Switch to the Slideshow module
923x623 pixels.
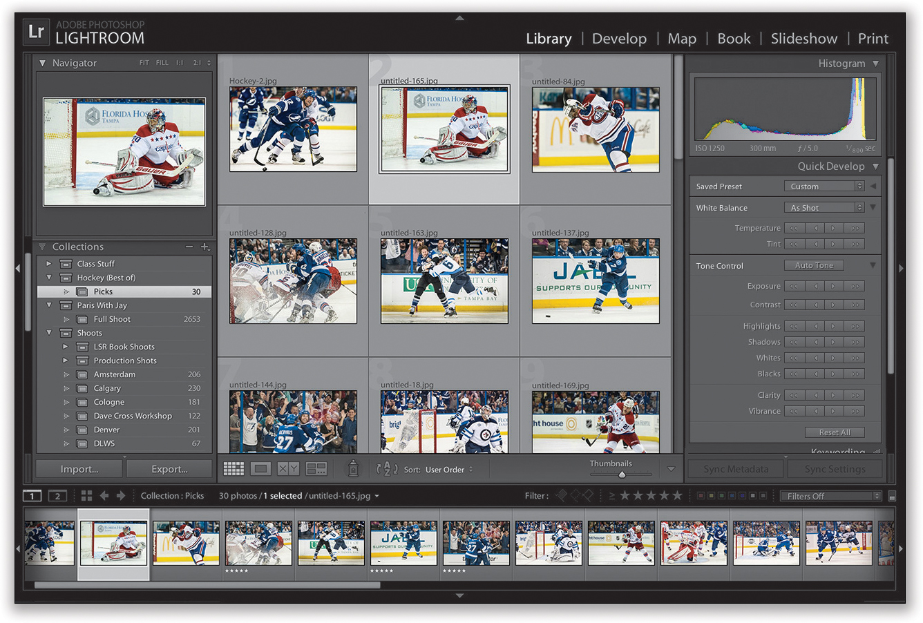pyautogui.click(x=804, y=39)
